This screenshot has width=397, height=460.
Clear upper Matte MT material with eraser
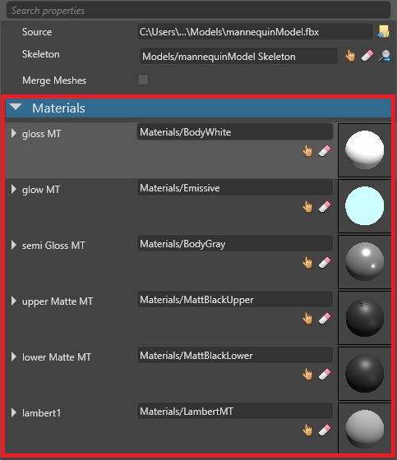point(325,319)
